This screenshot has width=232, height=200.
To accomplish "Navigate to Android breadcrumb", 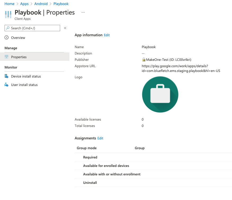I will (41, 4).
